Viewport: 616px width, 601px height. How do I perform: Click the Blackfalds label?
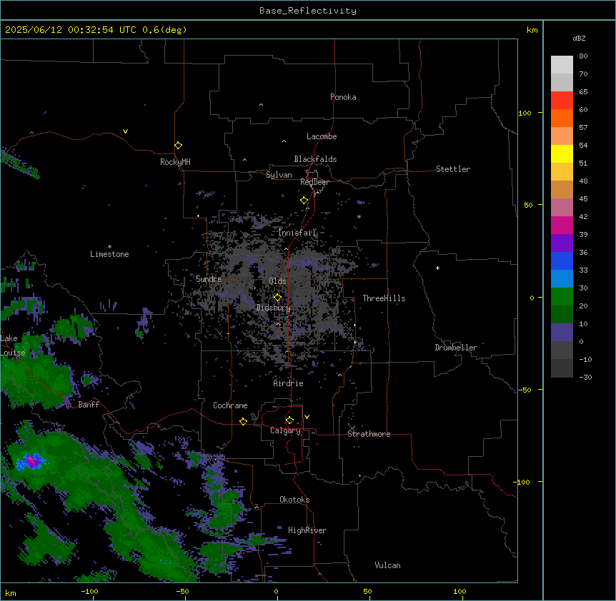(315, 159)
